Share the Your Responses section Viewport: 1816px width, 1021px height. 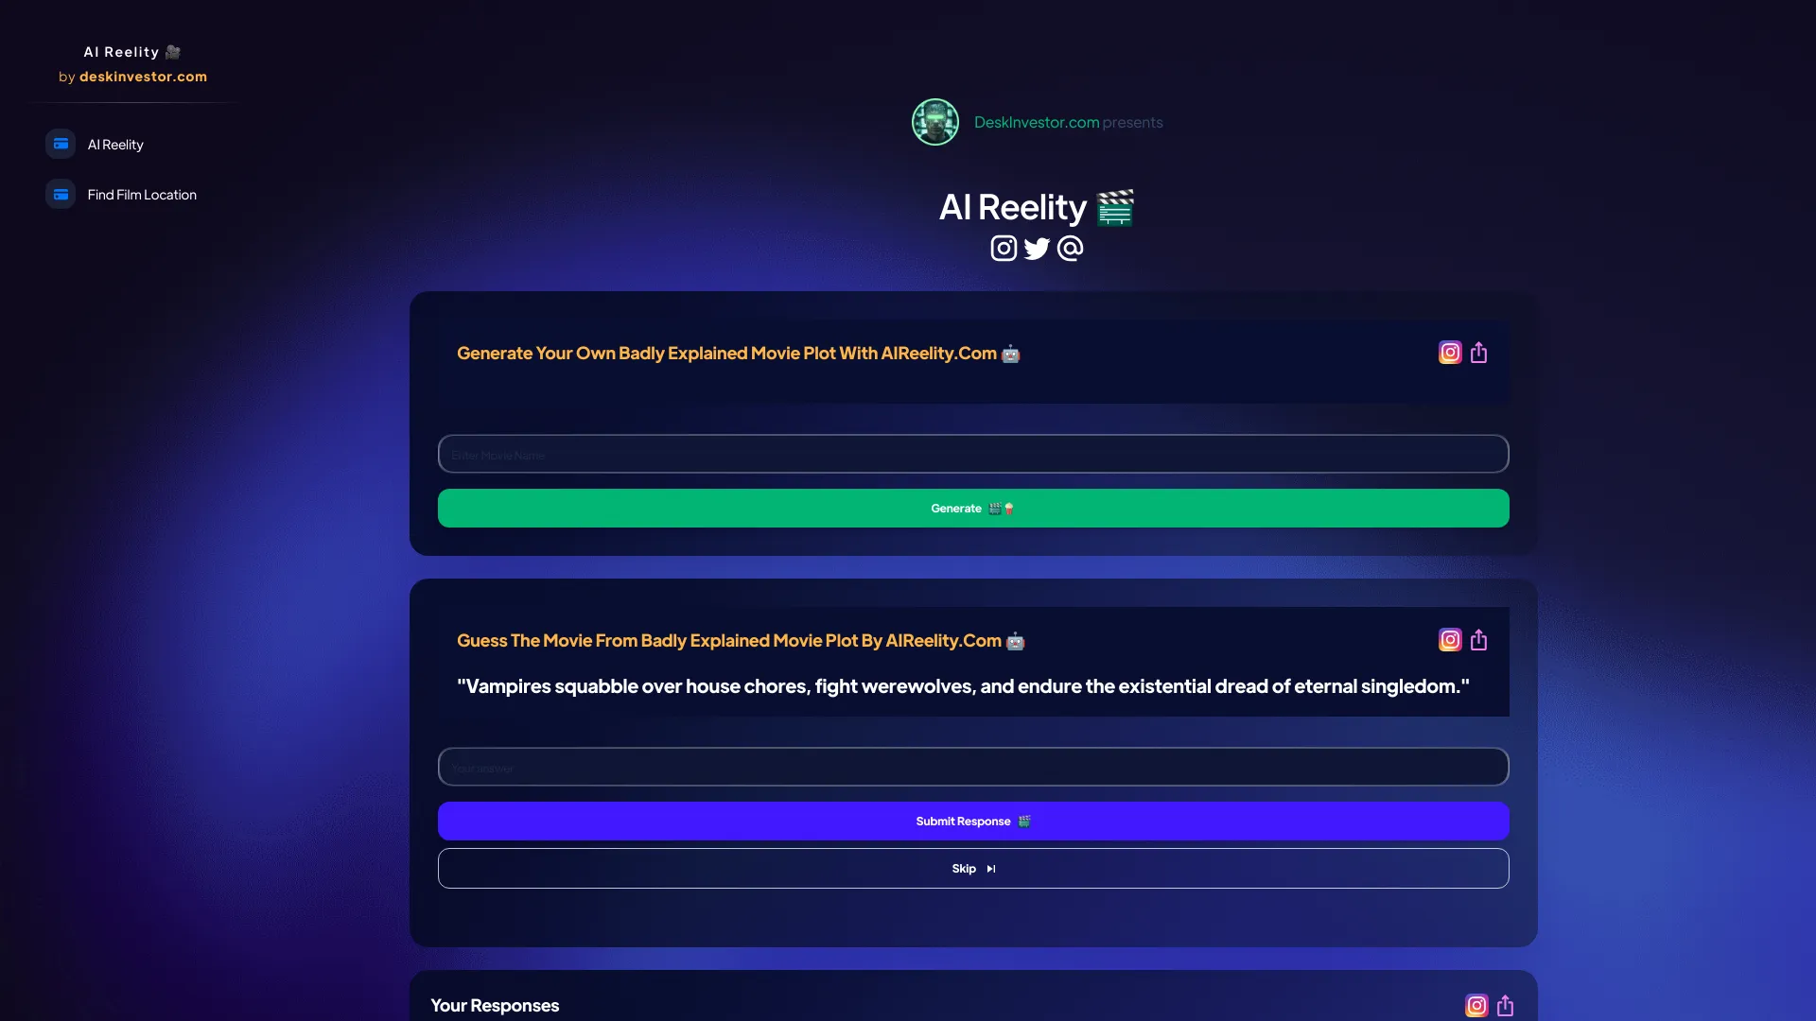tap(1505, 1006)
